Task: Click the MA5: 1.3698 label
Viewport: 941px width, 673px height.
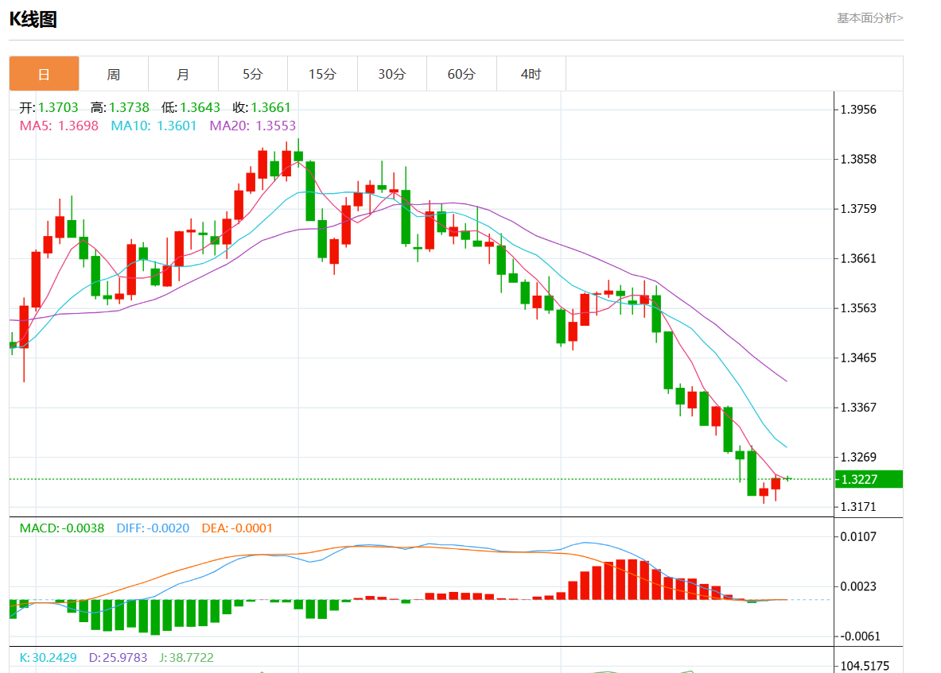Action: 59,126
